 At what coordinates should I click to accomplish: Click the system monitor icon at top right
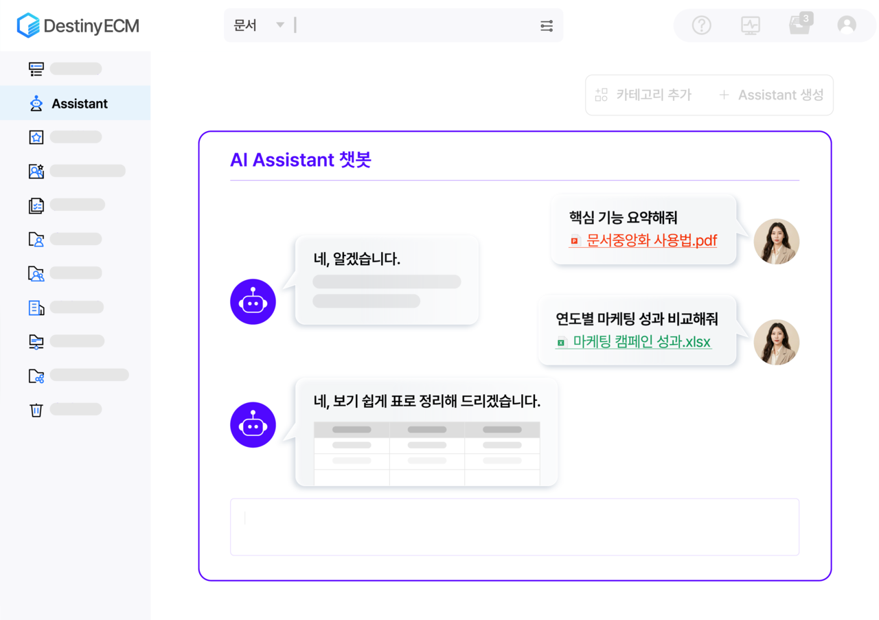coord(750,25)
